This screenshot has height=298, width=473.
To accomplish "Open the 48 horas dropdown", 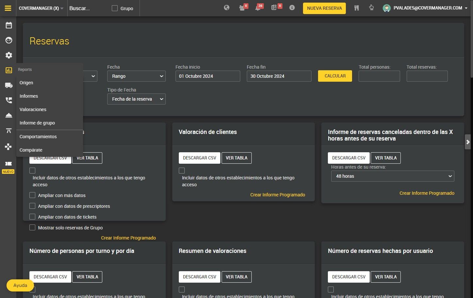I will (393, 176).
